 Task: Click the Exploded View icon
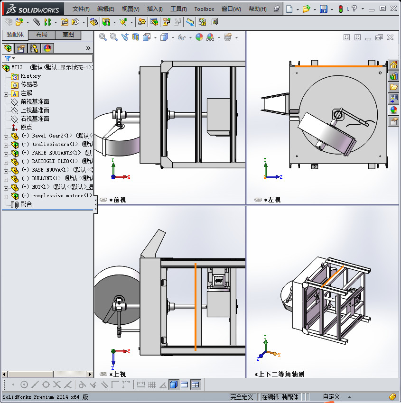tap(167, 22)
